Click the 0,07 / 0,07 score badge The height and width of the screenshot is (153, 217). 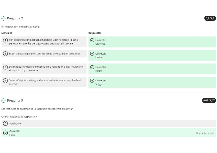(209, 101)
